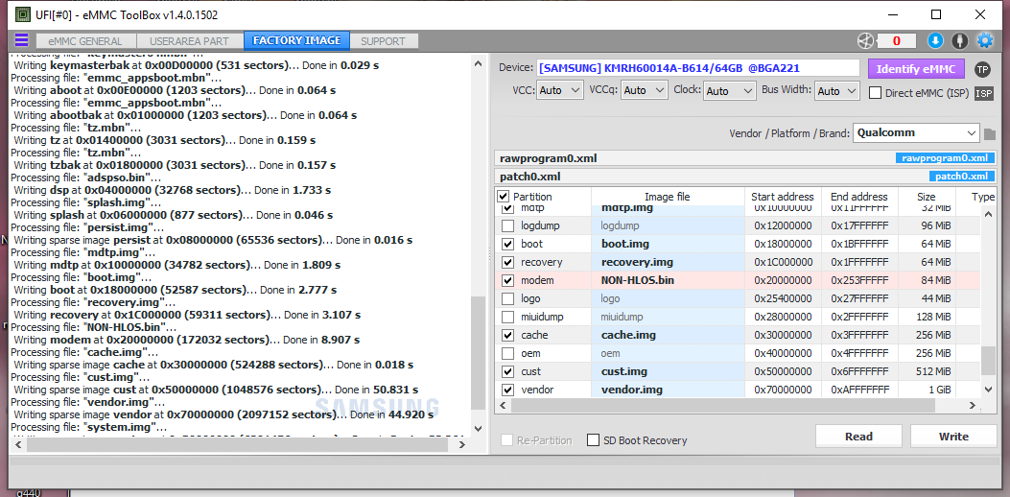Viewport: 1010px width, 497px height.
Task: Click the Start address column header
Action: coord(783,197)
